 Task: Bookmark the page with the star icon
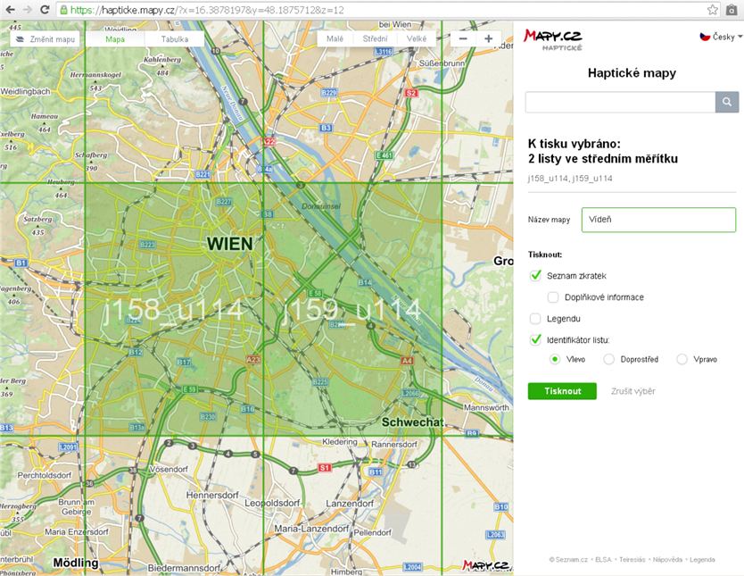713,9
